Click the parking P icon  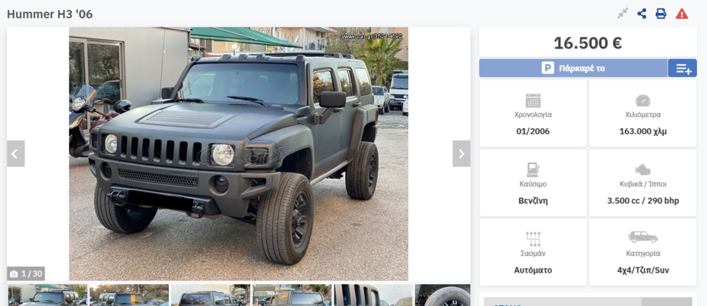tap(547, 68)
